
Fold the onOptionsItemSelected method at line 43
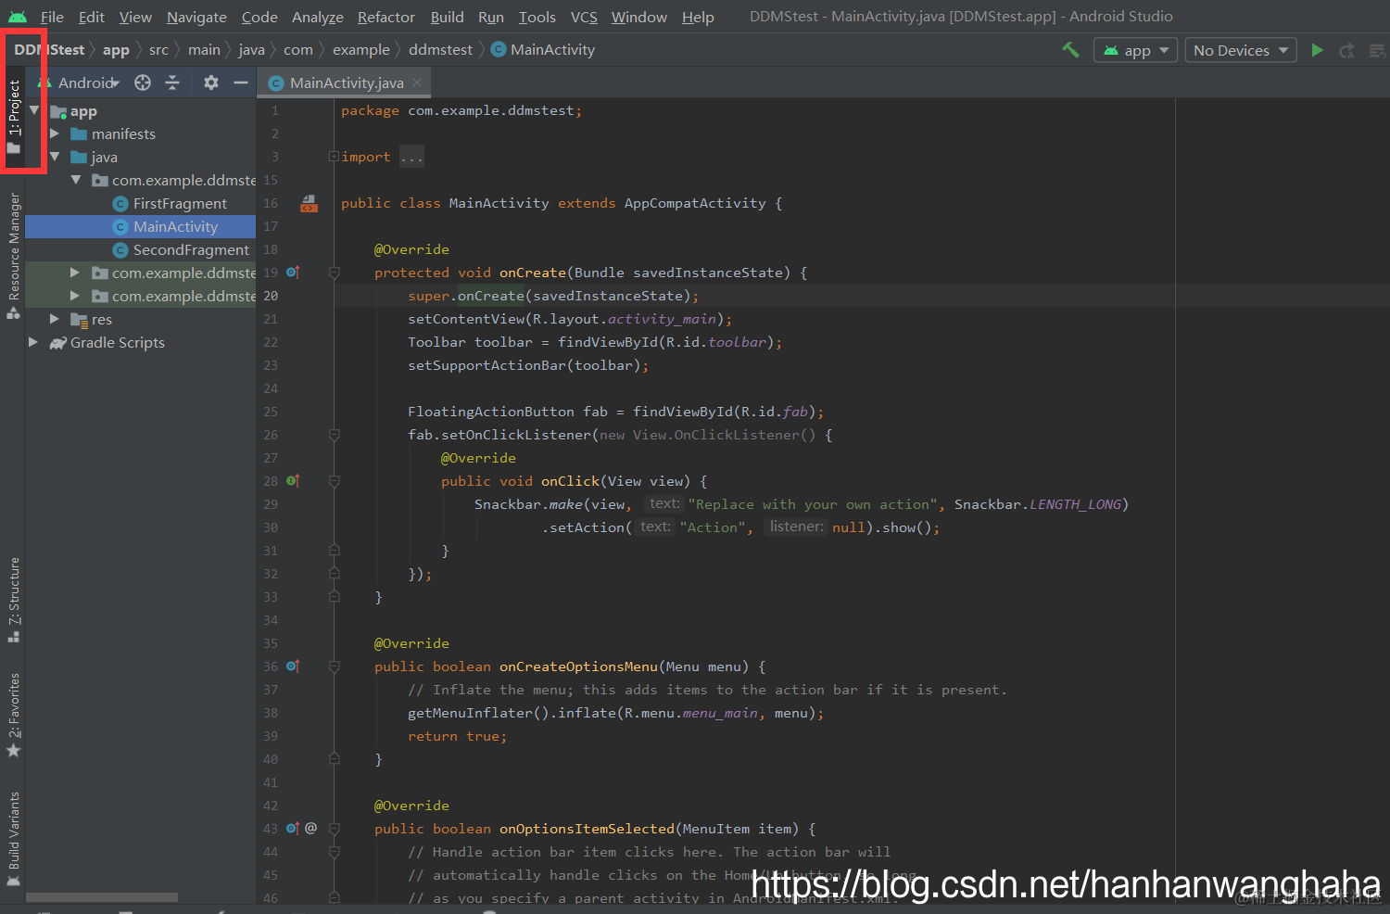pos(335,829)
